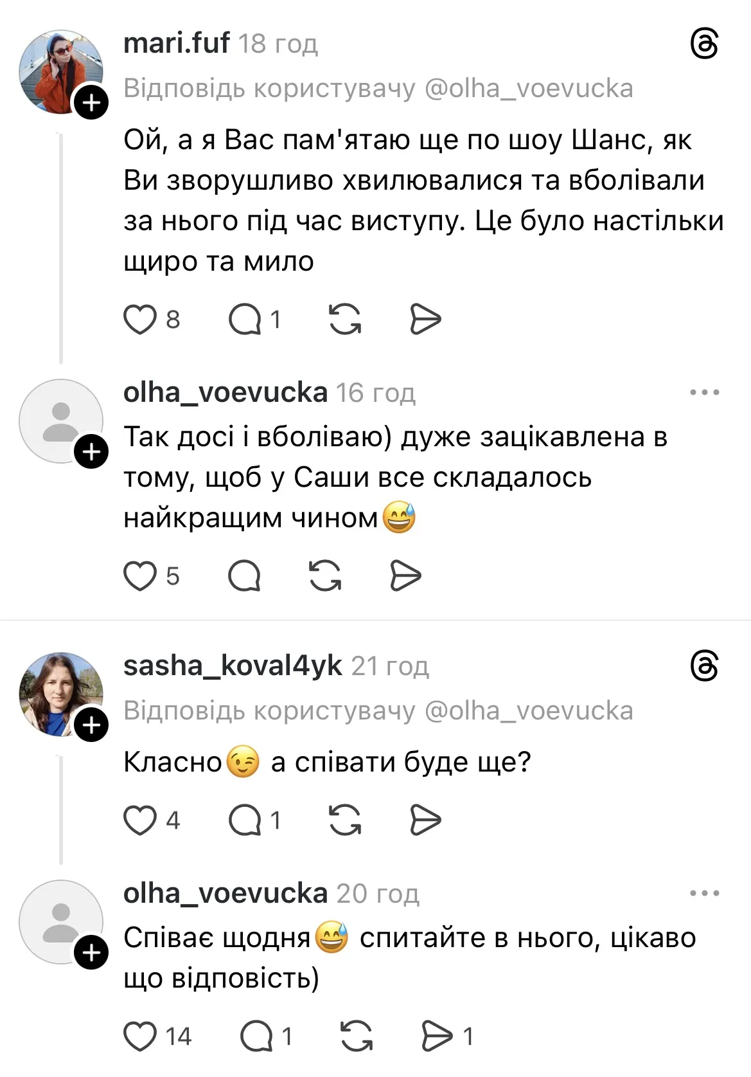The width and height of the screenshot is (751, 1077).
Task: Share mari.fuf's comment via send icon
Action: coord(425,320)
